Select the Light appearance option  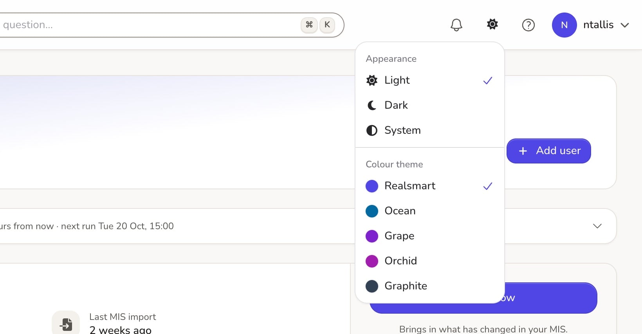point(429,80)
